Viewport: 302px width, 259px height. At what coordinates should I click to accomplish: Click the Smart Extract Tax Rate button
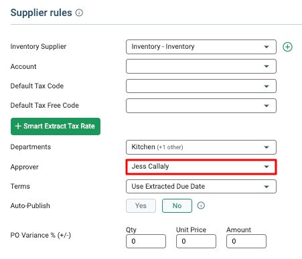[x=56, y=126]
